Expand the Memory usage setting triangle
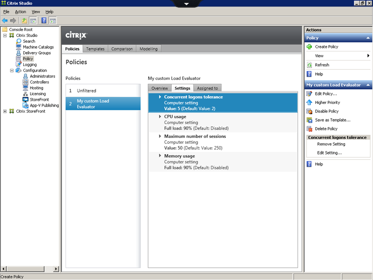 click(x=160, y=156)
